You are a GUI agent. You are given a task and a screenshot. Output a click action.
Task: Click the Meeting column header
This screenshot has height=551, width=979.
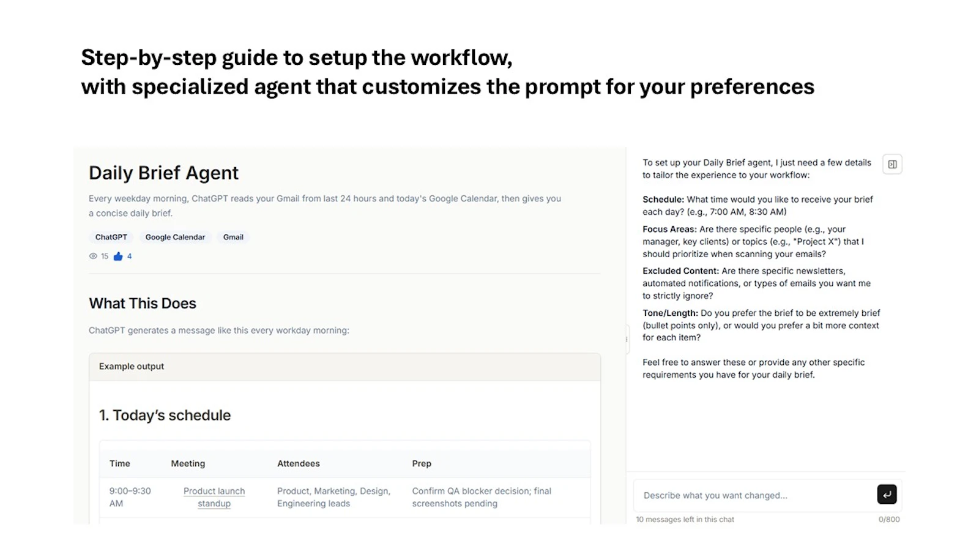(x=188, y=463)
